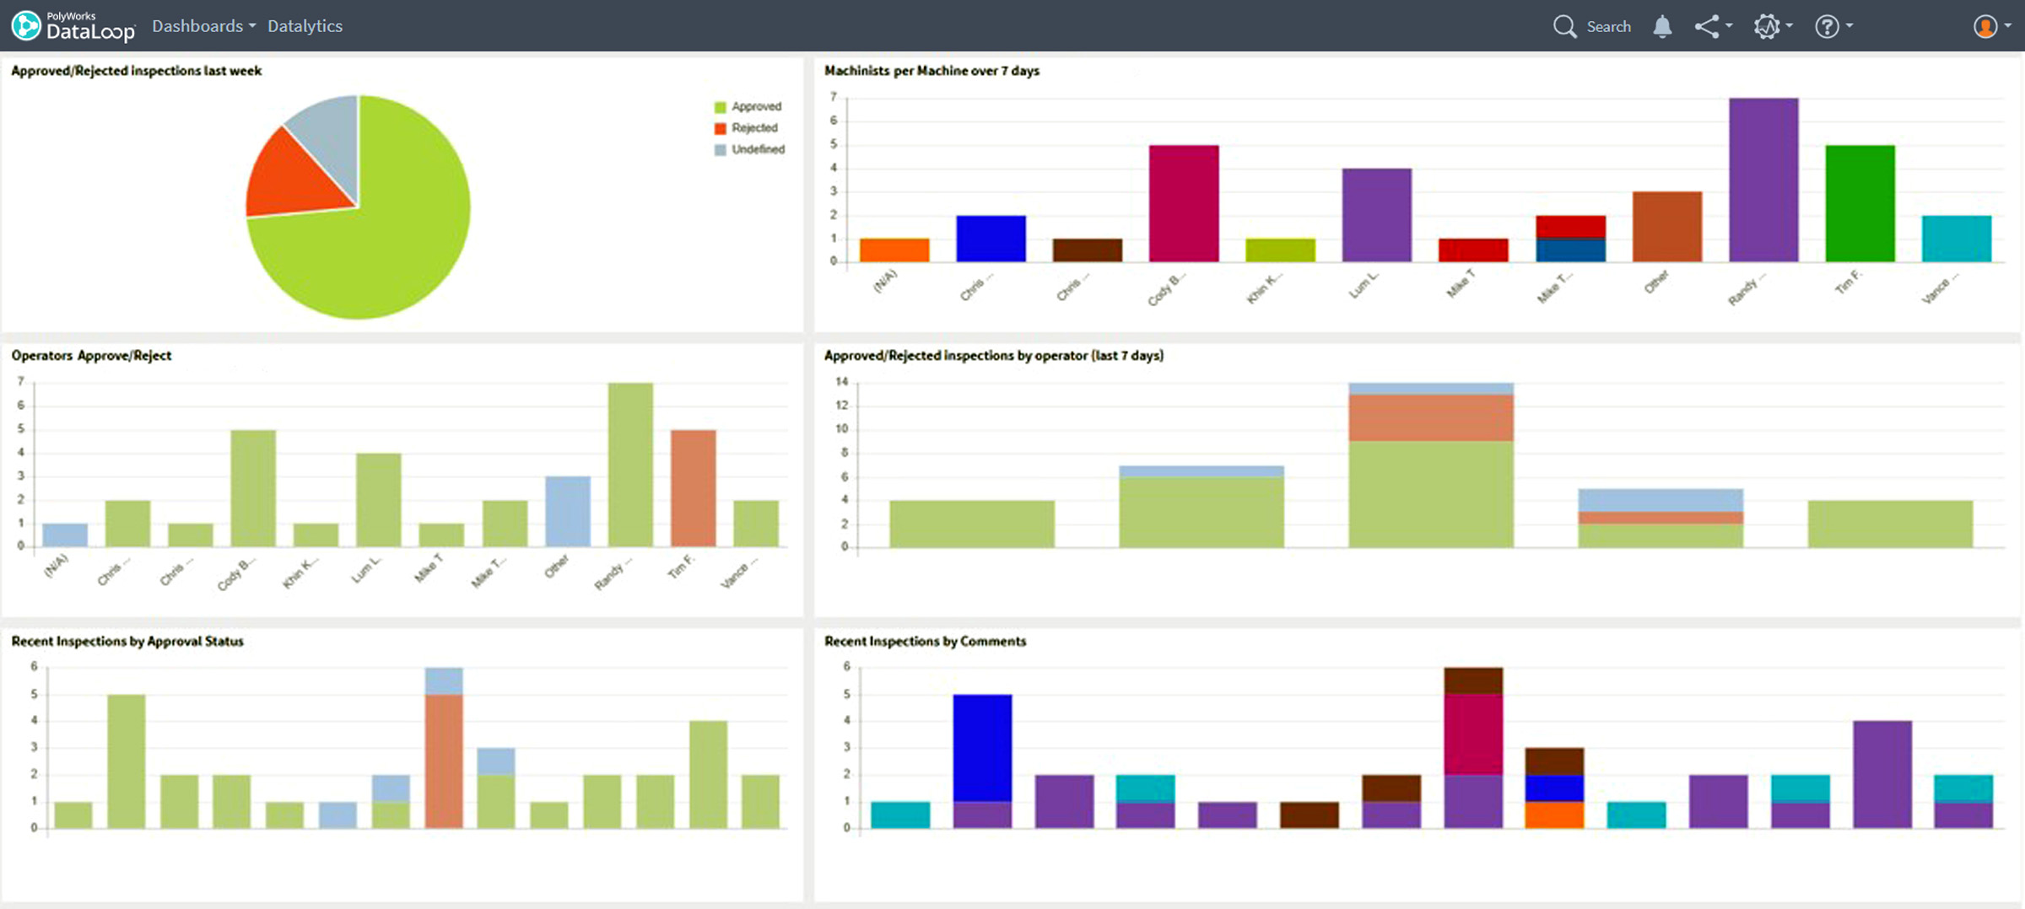Open the share icon menu
This screenshot has width=2025, height=909.
click(1706, 26)
